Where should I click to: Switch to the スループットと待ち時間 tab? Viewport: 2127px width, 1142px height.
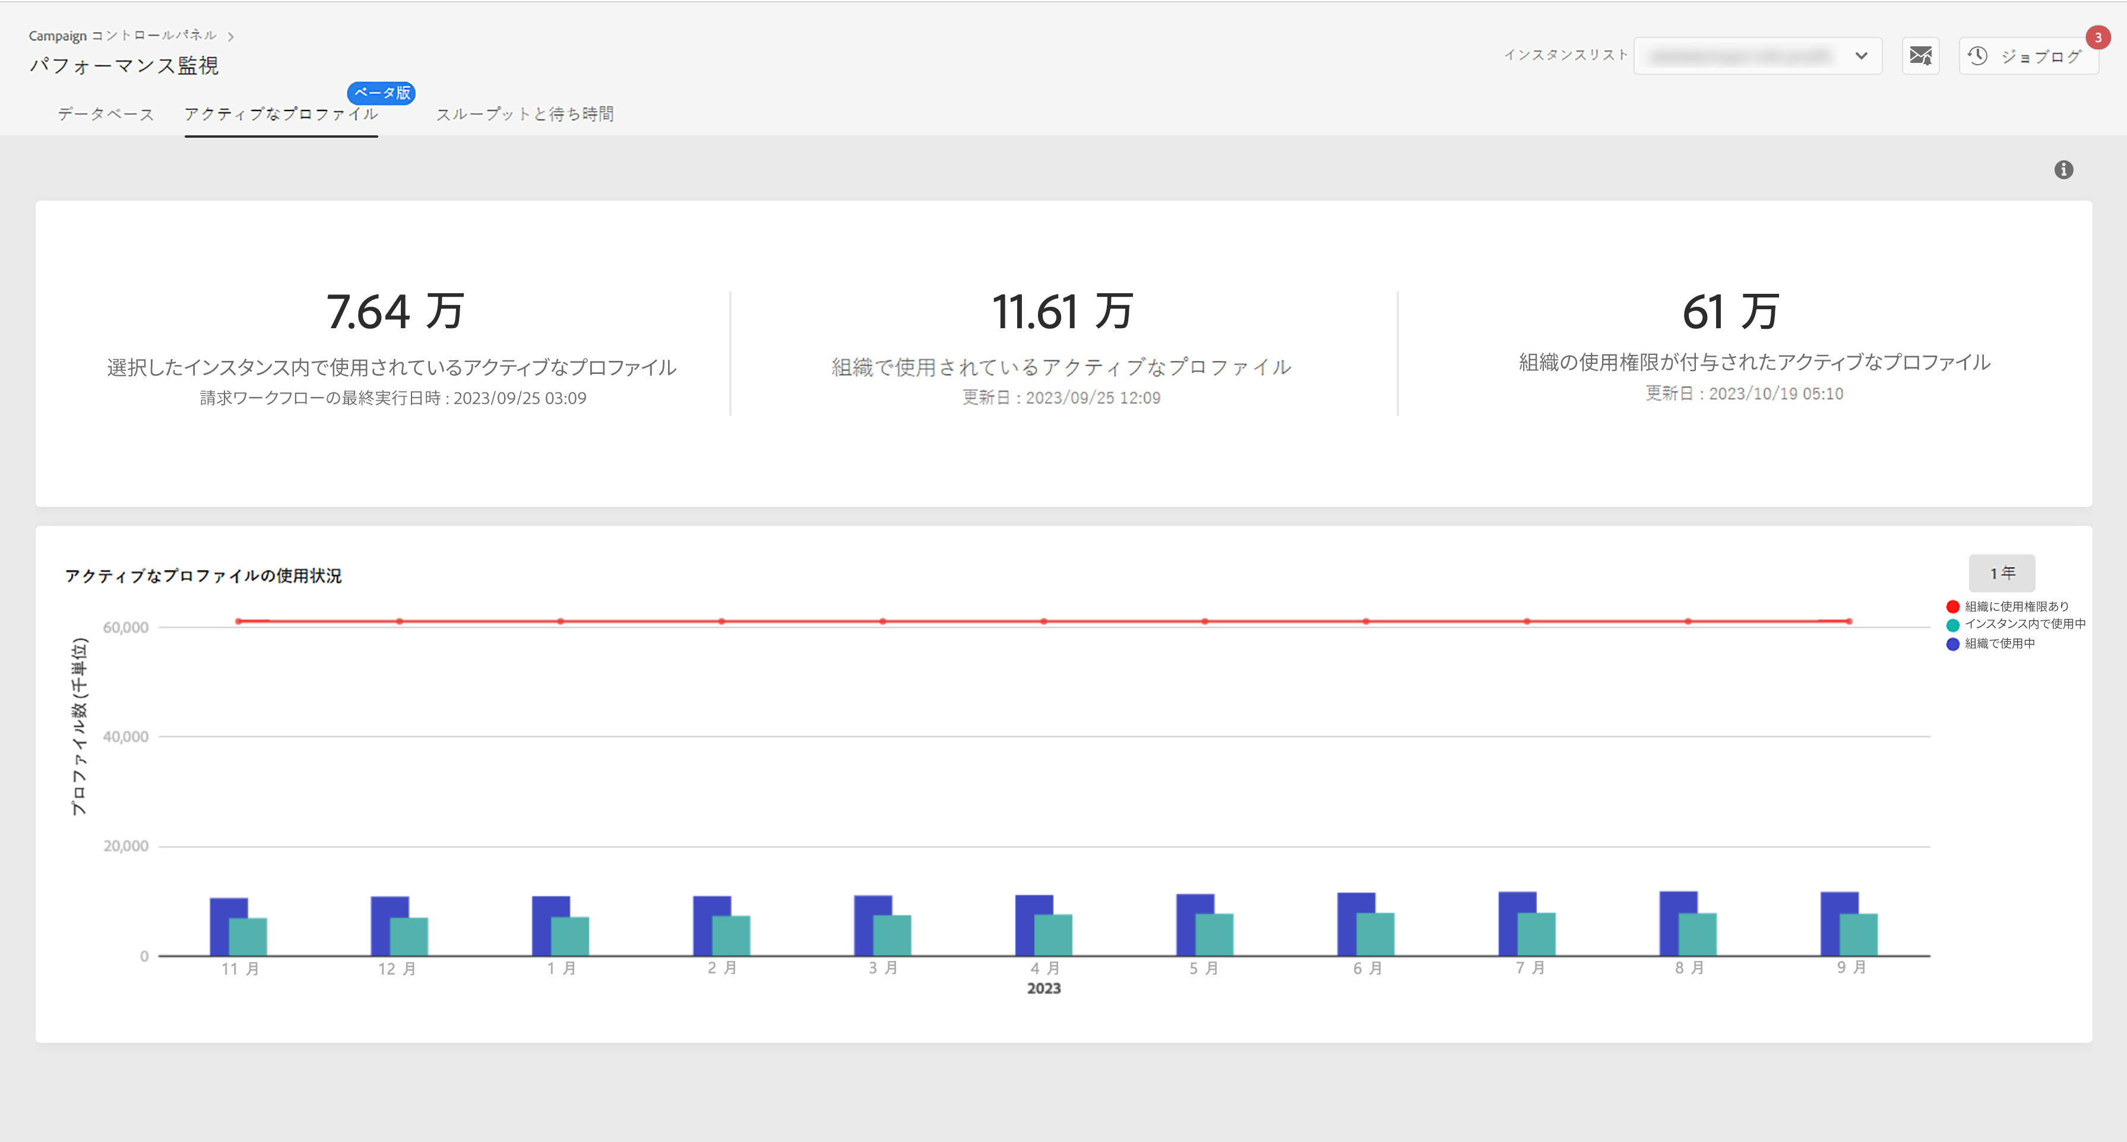pos(524,114)
